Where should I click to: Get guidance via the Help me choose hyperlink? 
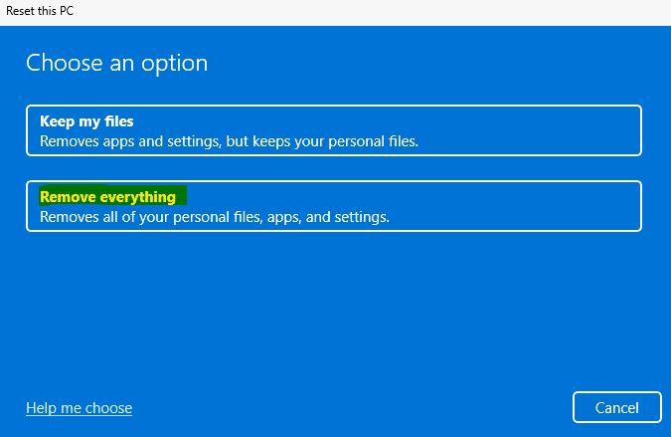tap(80, 408)
